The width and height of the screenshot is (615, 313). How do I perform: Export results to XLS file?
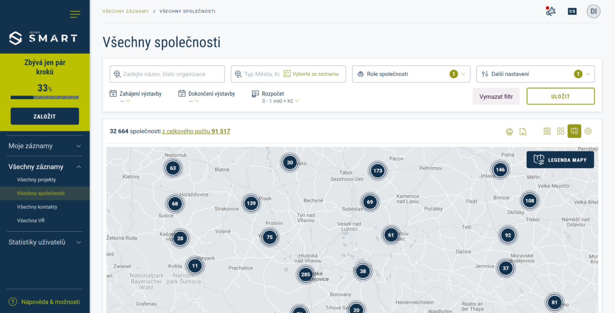pyautogui.click(x=523, y=132)
